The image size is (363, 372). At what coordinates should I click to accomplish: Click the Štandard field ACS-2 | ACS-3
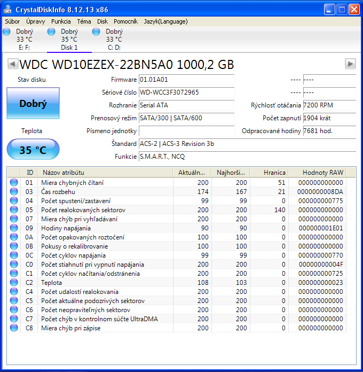point(247,144)
